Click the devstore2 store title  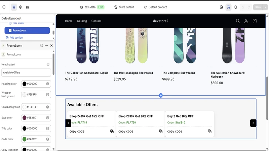(x=161, y=21)
